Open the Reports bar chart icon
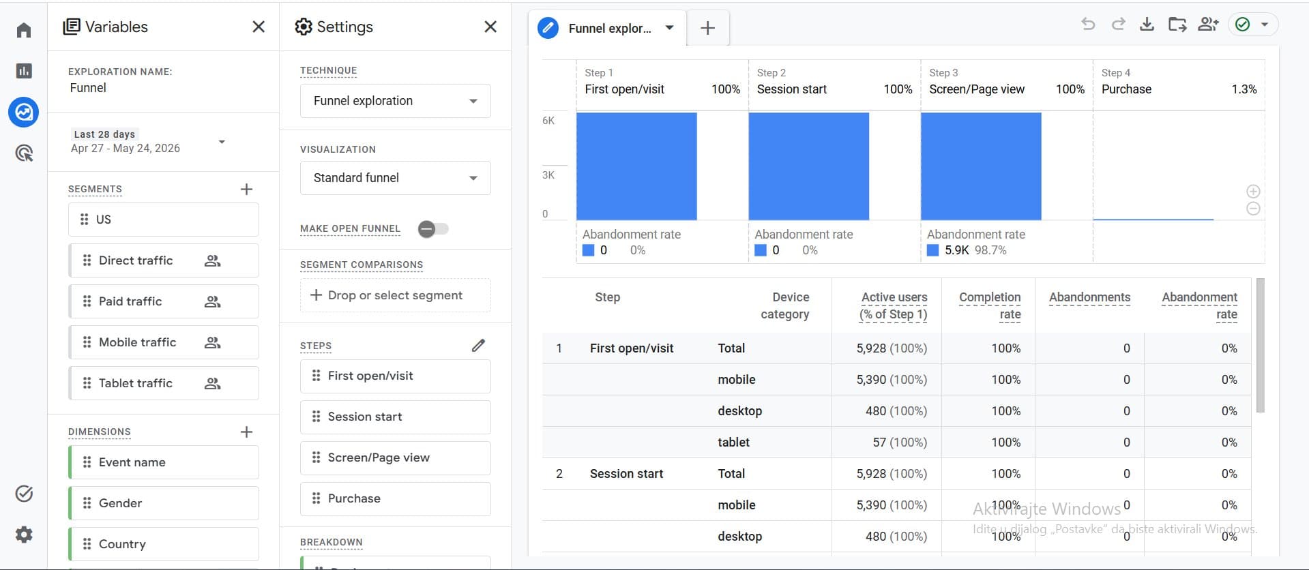Viewport: 1309px width, 570px height. click(24, 71)
